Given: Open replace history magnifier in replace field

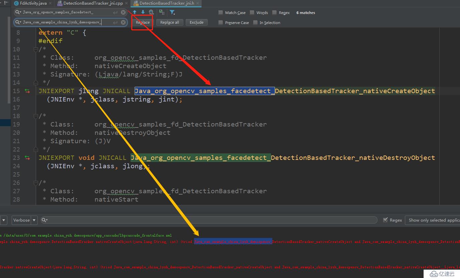Looking at the screenshot, I should pyautogui.click(x=18, y=22).
